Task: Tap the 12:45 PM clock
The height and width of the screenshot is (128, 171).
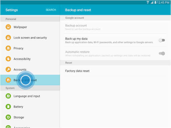Action: [163, 2]
